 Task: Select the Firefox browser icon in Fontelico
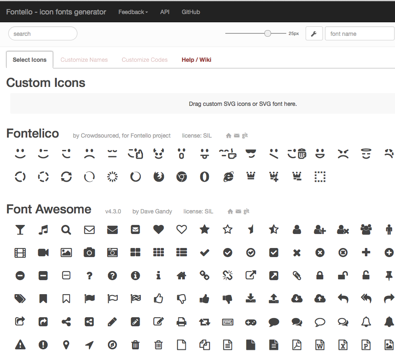tap(159, 177)
